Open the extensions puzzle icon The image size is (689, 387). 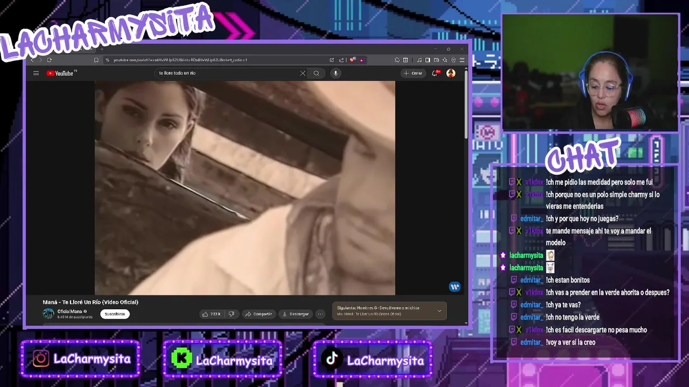click(397, 60)
